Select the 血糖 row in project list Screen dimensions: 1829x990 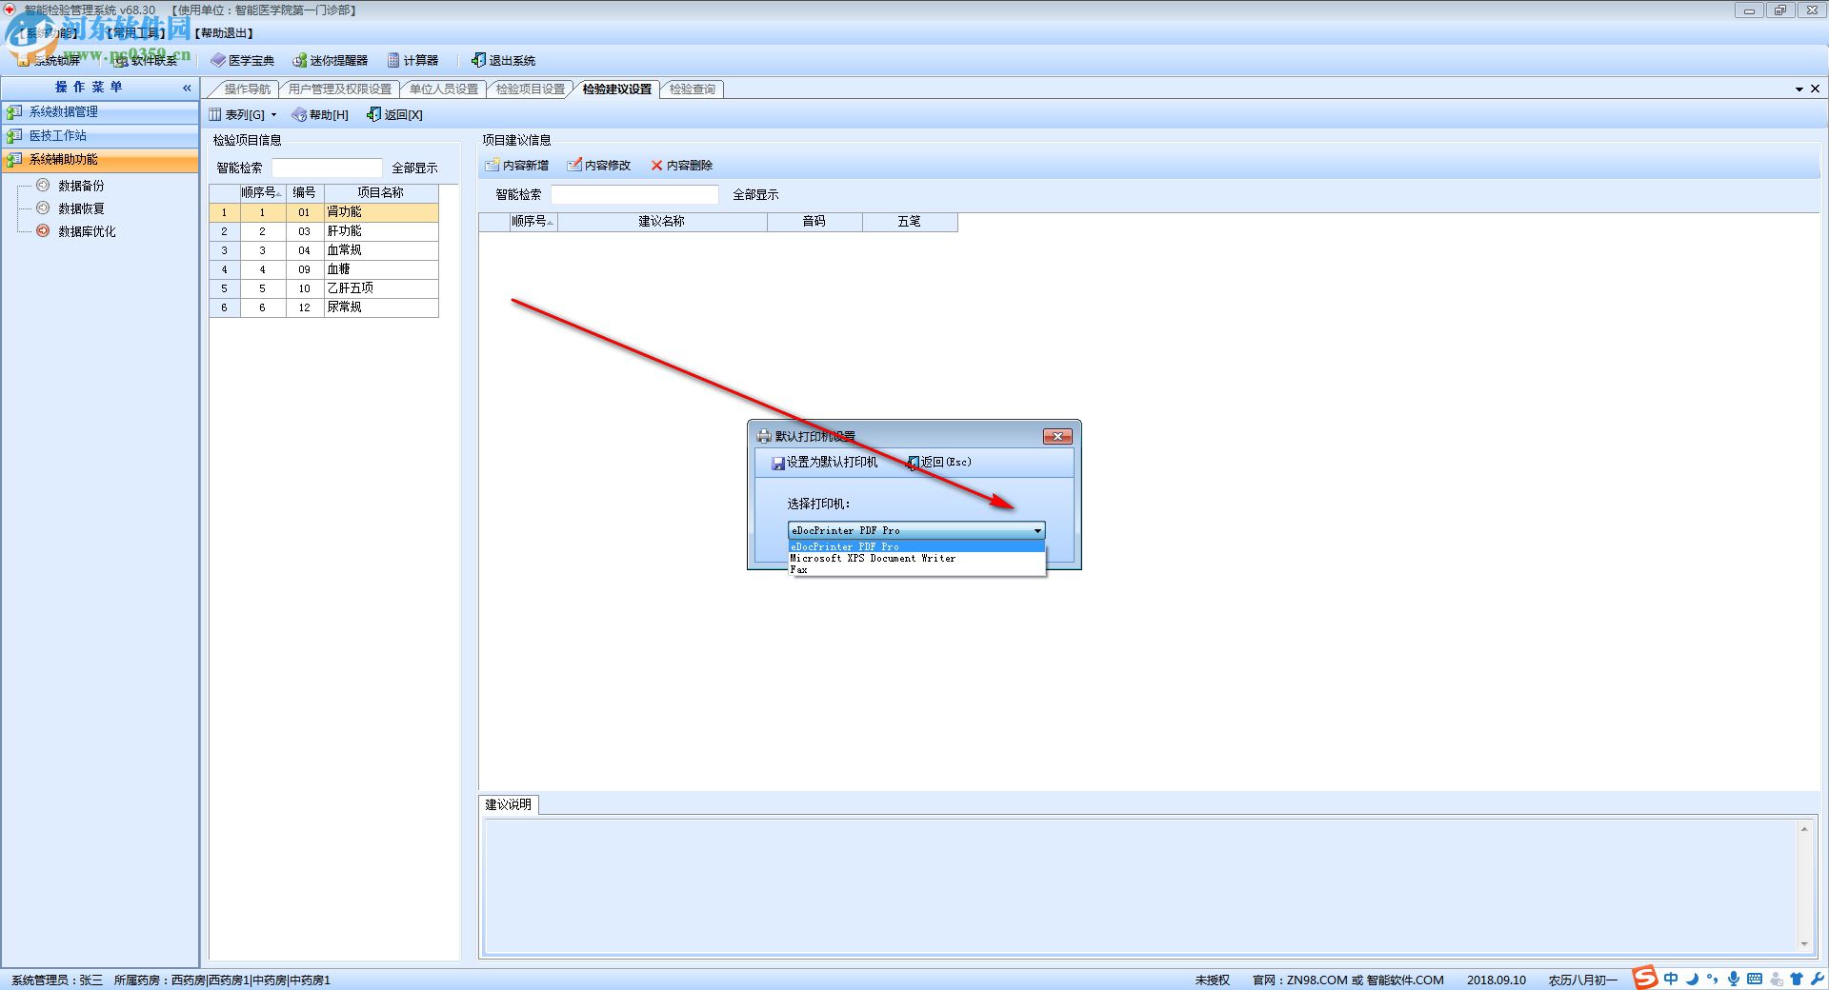324,269
